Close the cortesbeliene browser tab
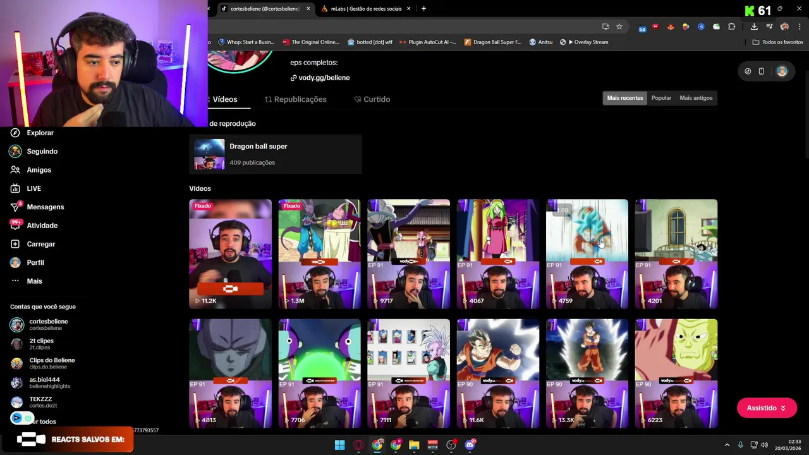Image resolution: width=809 pixels, height=455 pixels. 308,9
